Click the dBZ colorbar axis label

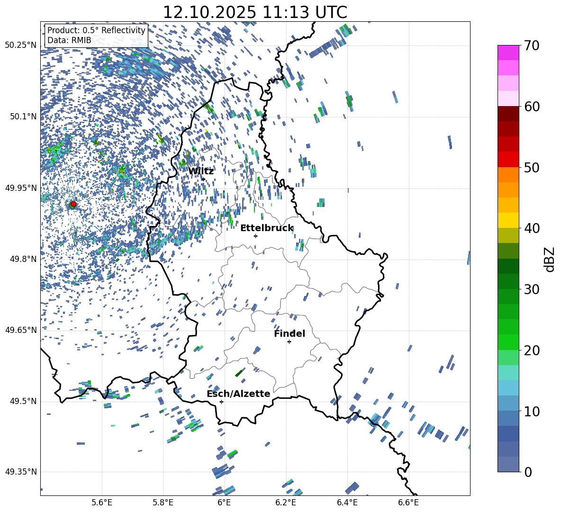550,259
